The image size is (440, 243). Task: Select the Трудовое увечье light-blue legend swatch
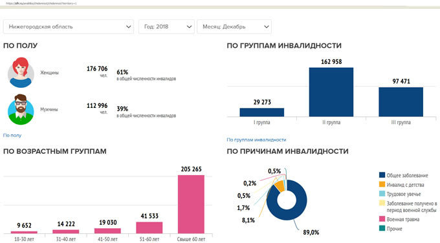click(382, 193)
